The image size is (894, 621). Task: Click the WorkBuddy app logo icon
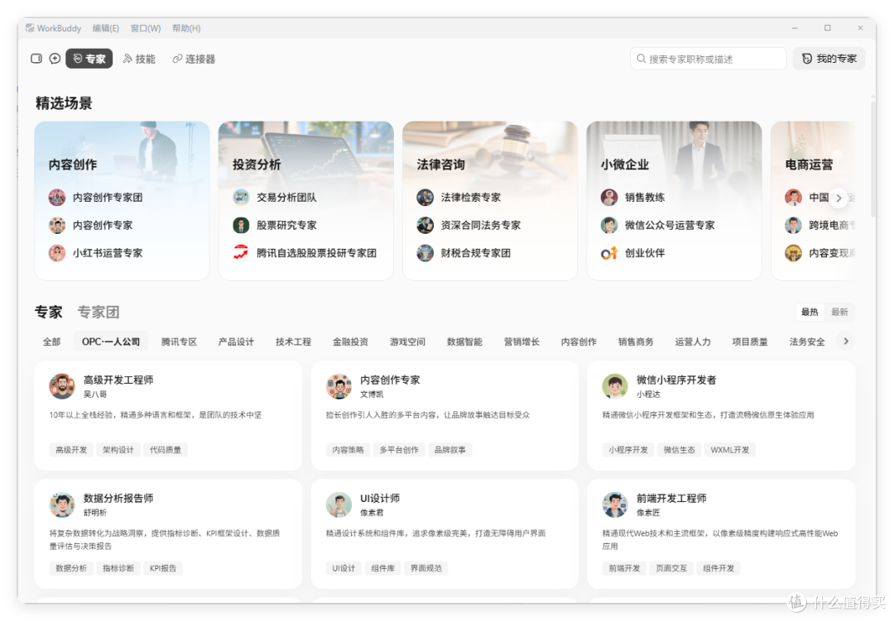[30, 28]
